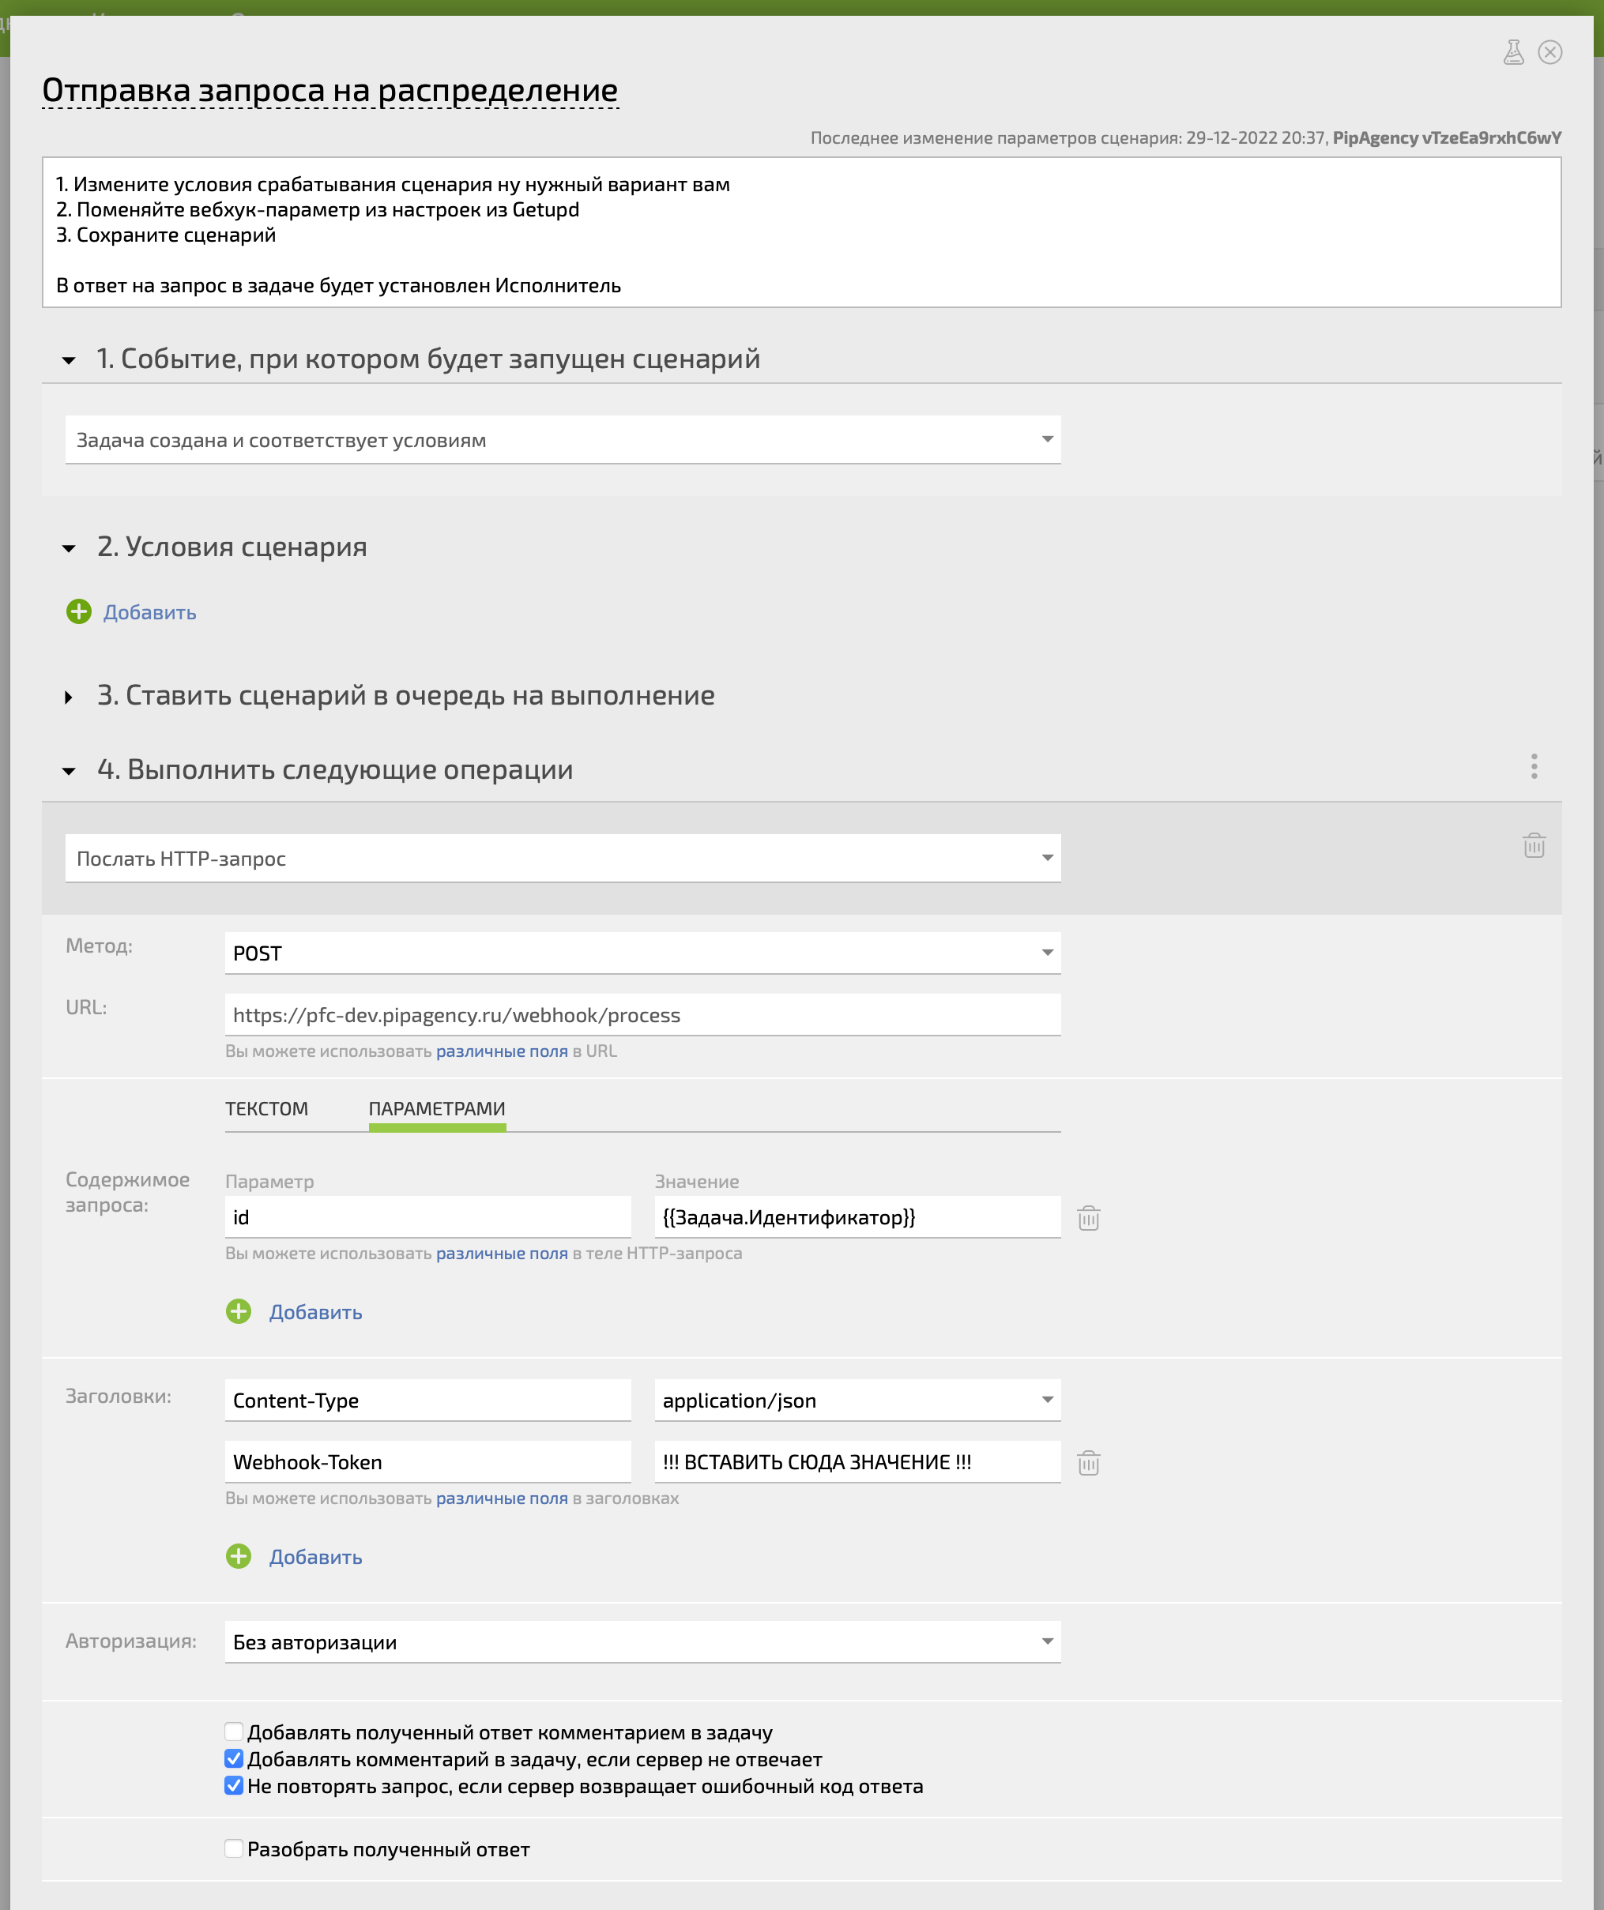Uncheck comment if server not responding
This screenshot has height=1910, width=1604.
coord(234,1758)
